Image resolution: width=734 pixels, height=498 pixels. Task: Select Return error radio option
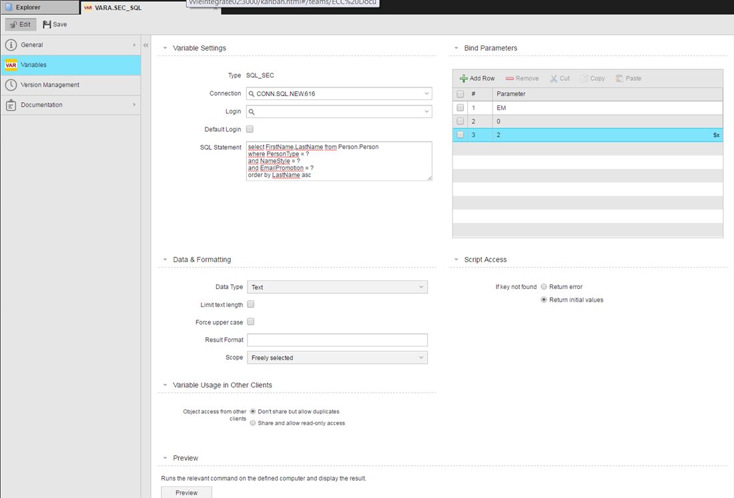[x=544, y=286]
